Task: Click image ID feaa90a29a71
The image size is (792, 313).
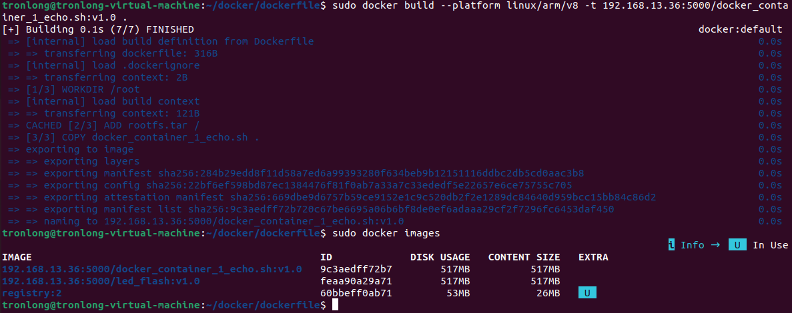Action: point(356,281)
